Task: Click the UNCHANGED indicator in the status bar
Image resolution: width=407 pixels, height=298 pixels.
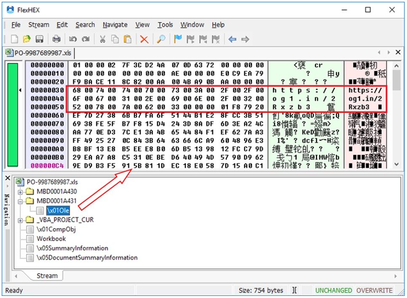Action: [334, 290]
